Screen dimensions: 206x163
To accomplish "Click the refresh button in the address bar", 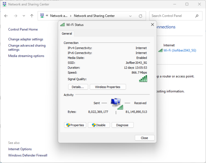I will pos(141,16).
